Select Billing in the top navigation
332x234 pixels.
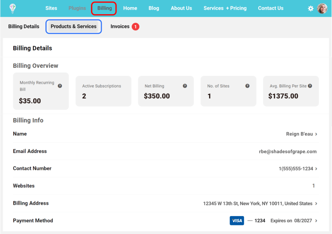click(x=104, y=8)
